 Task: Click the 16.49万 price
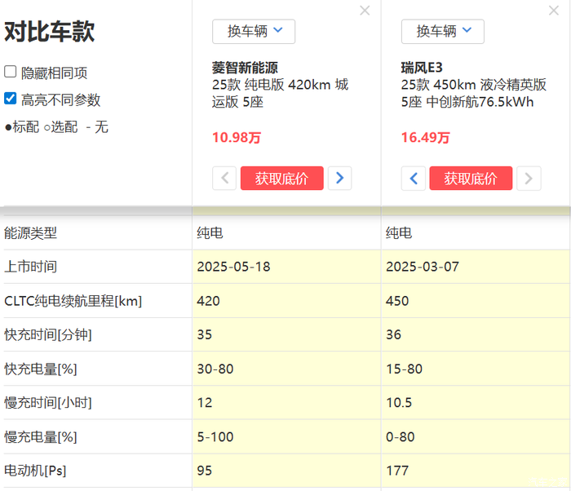425,138
